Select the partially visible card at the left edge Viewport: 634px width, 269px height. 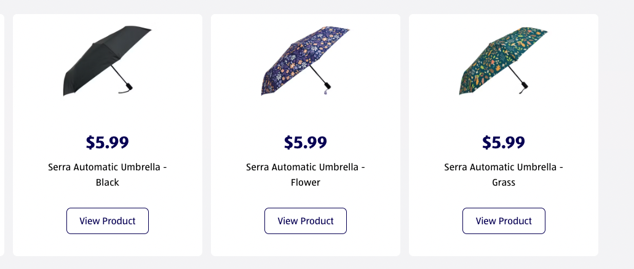(2, 135)
